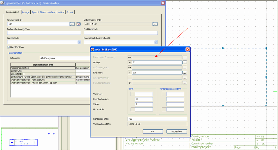Viewport: 278px width, 150px height.
Task: Click the Kennbuchstabe field containing U
Action: 144,99
